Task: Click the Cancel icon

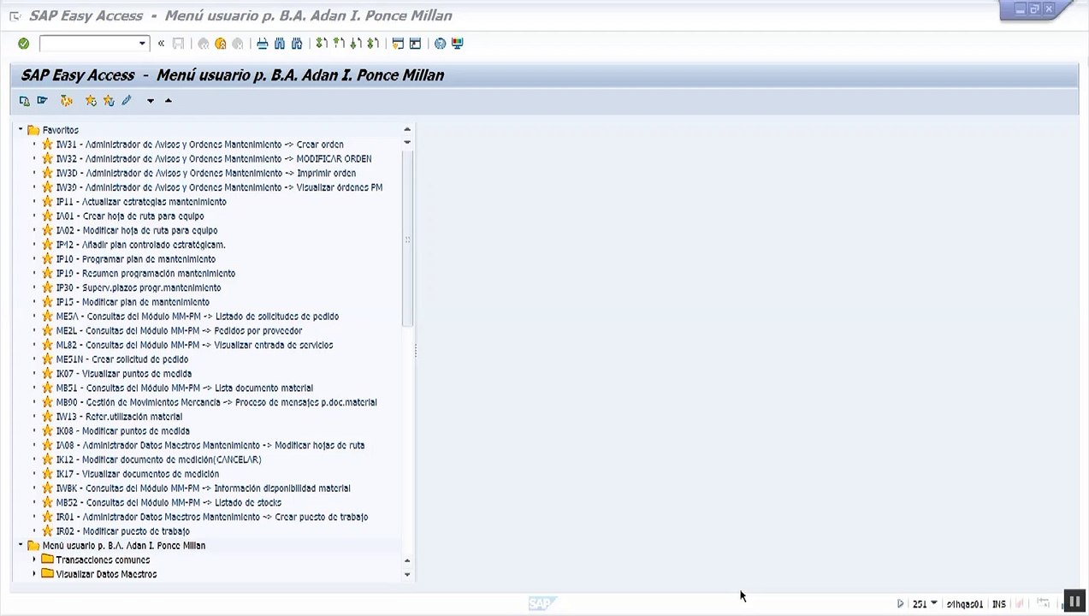Action: point(238,44)
